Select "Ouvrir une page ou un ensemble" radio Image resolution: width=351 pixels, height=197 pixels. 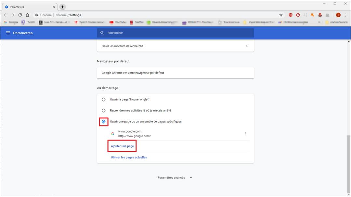104,122
